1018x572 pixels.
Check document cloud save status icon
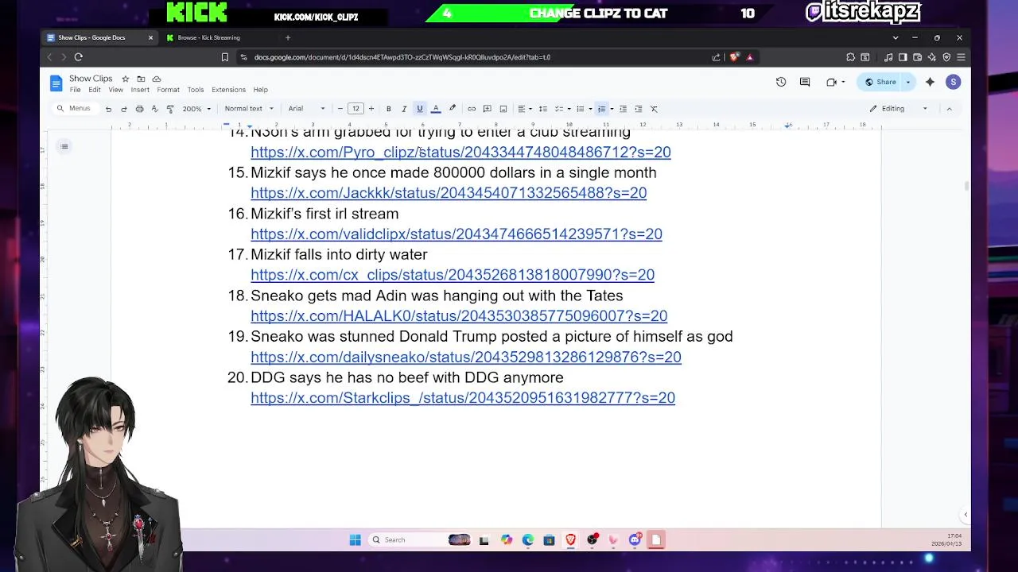[157, 79]
